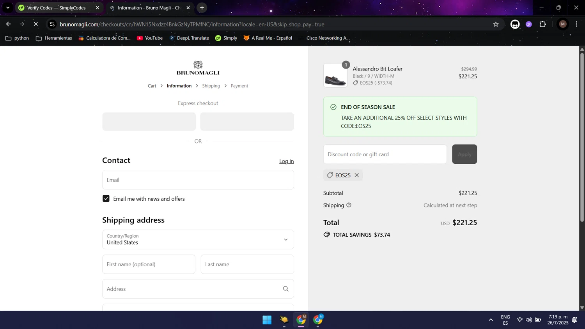
Task: Select the Payment breadcrumb step
Action: click(239, 86)
